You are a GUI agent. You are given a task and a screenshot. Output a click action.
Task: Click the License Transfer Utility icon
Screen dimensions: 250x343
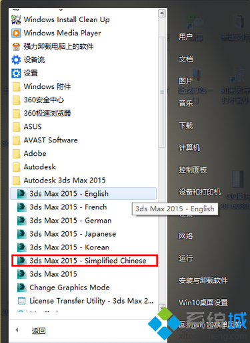(22, 301)
